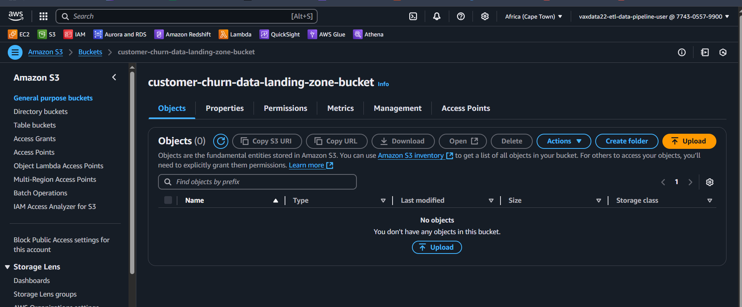Collapse the Amazon S3 sidebar arrow
Viewport: 742px width, 307px height.
(x=114, y=78)
